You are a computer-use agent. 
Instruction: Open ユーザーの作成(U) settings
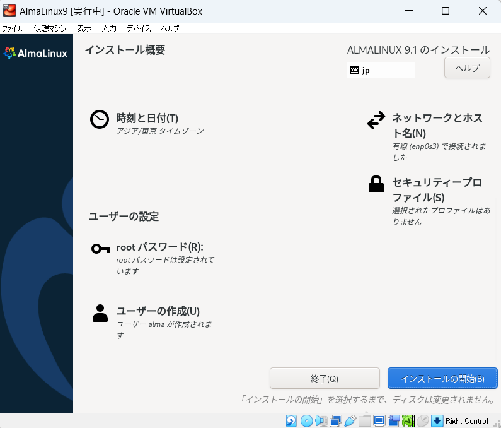click(158, 311)
